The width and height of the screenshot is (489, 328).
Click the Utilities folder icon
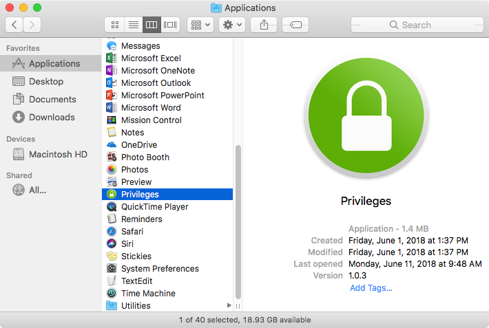[x=112, y=305]
